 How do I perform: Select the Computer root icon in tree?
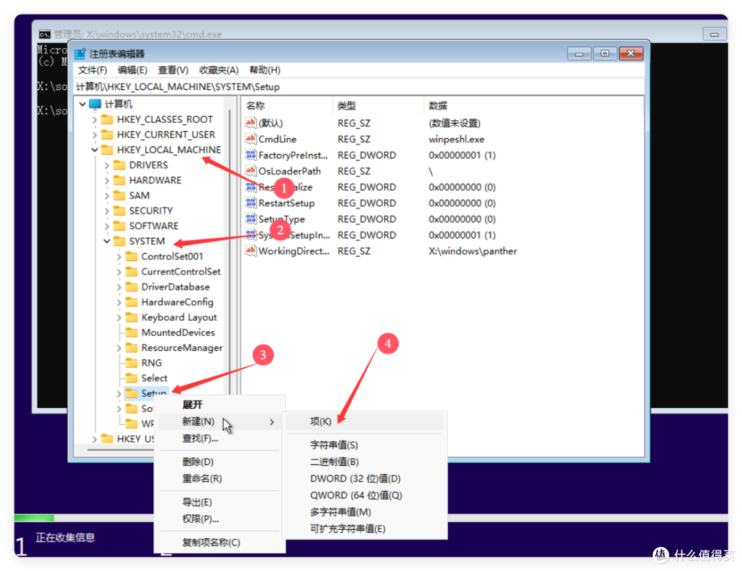coord(95,104)
